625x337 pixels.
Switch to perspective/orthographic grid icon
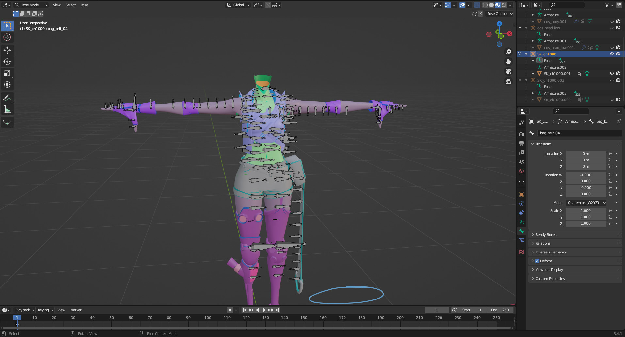(508, 82)
